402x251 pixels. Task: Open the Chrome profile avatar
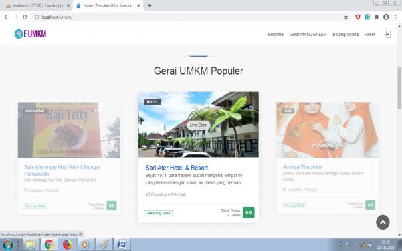click(386, 17)
